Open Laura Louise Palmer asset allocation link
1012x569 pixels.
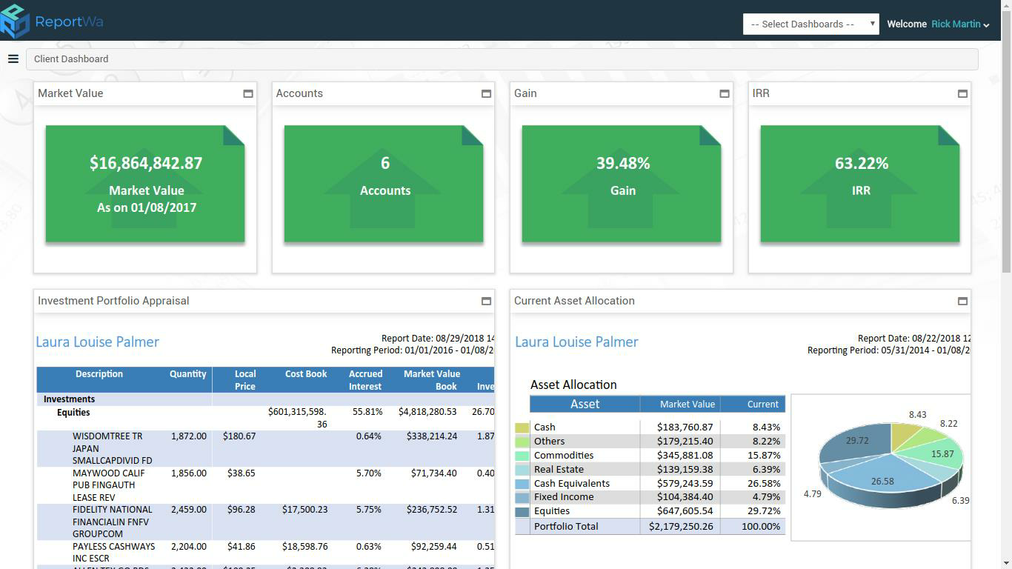pos(576,342)
